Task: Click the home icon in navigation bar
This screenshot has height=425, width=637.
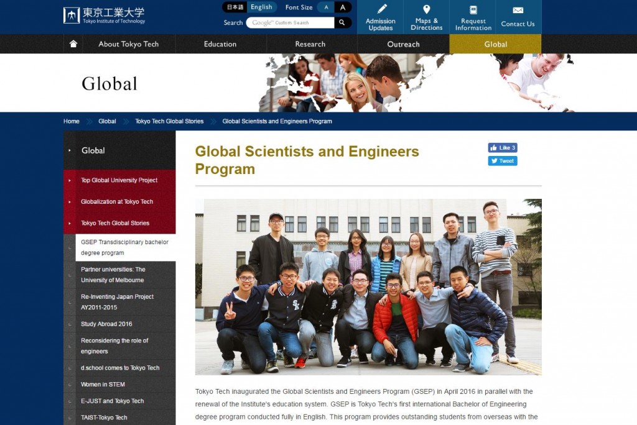Action: point(73,44)
